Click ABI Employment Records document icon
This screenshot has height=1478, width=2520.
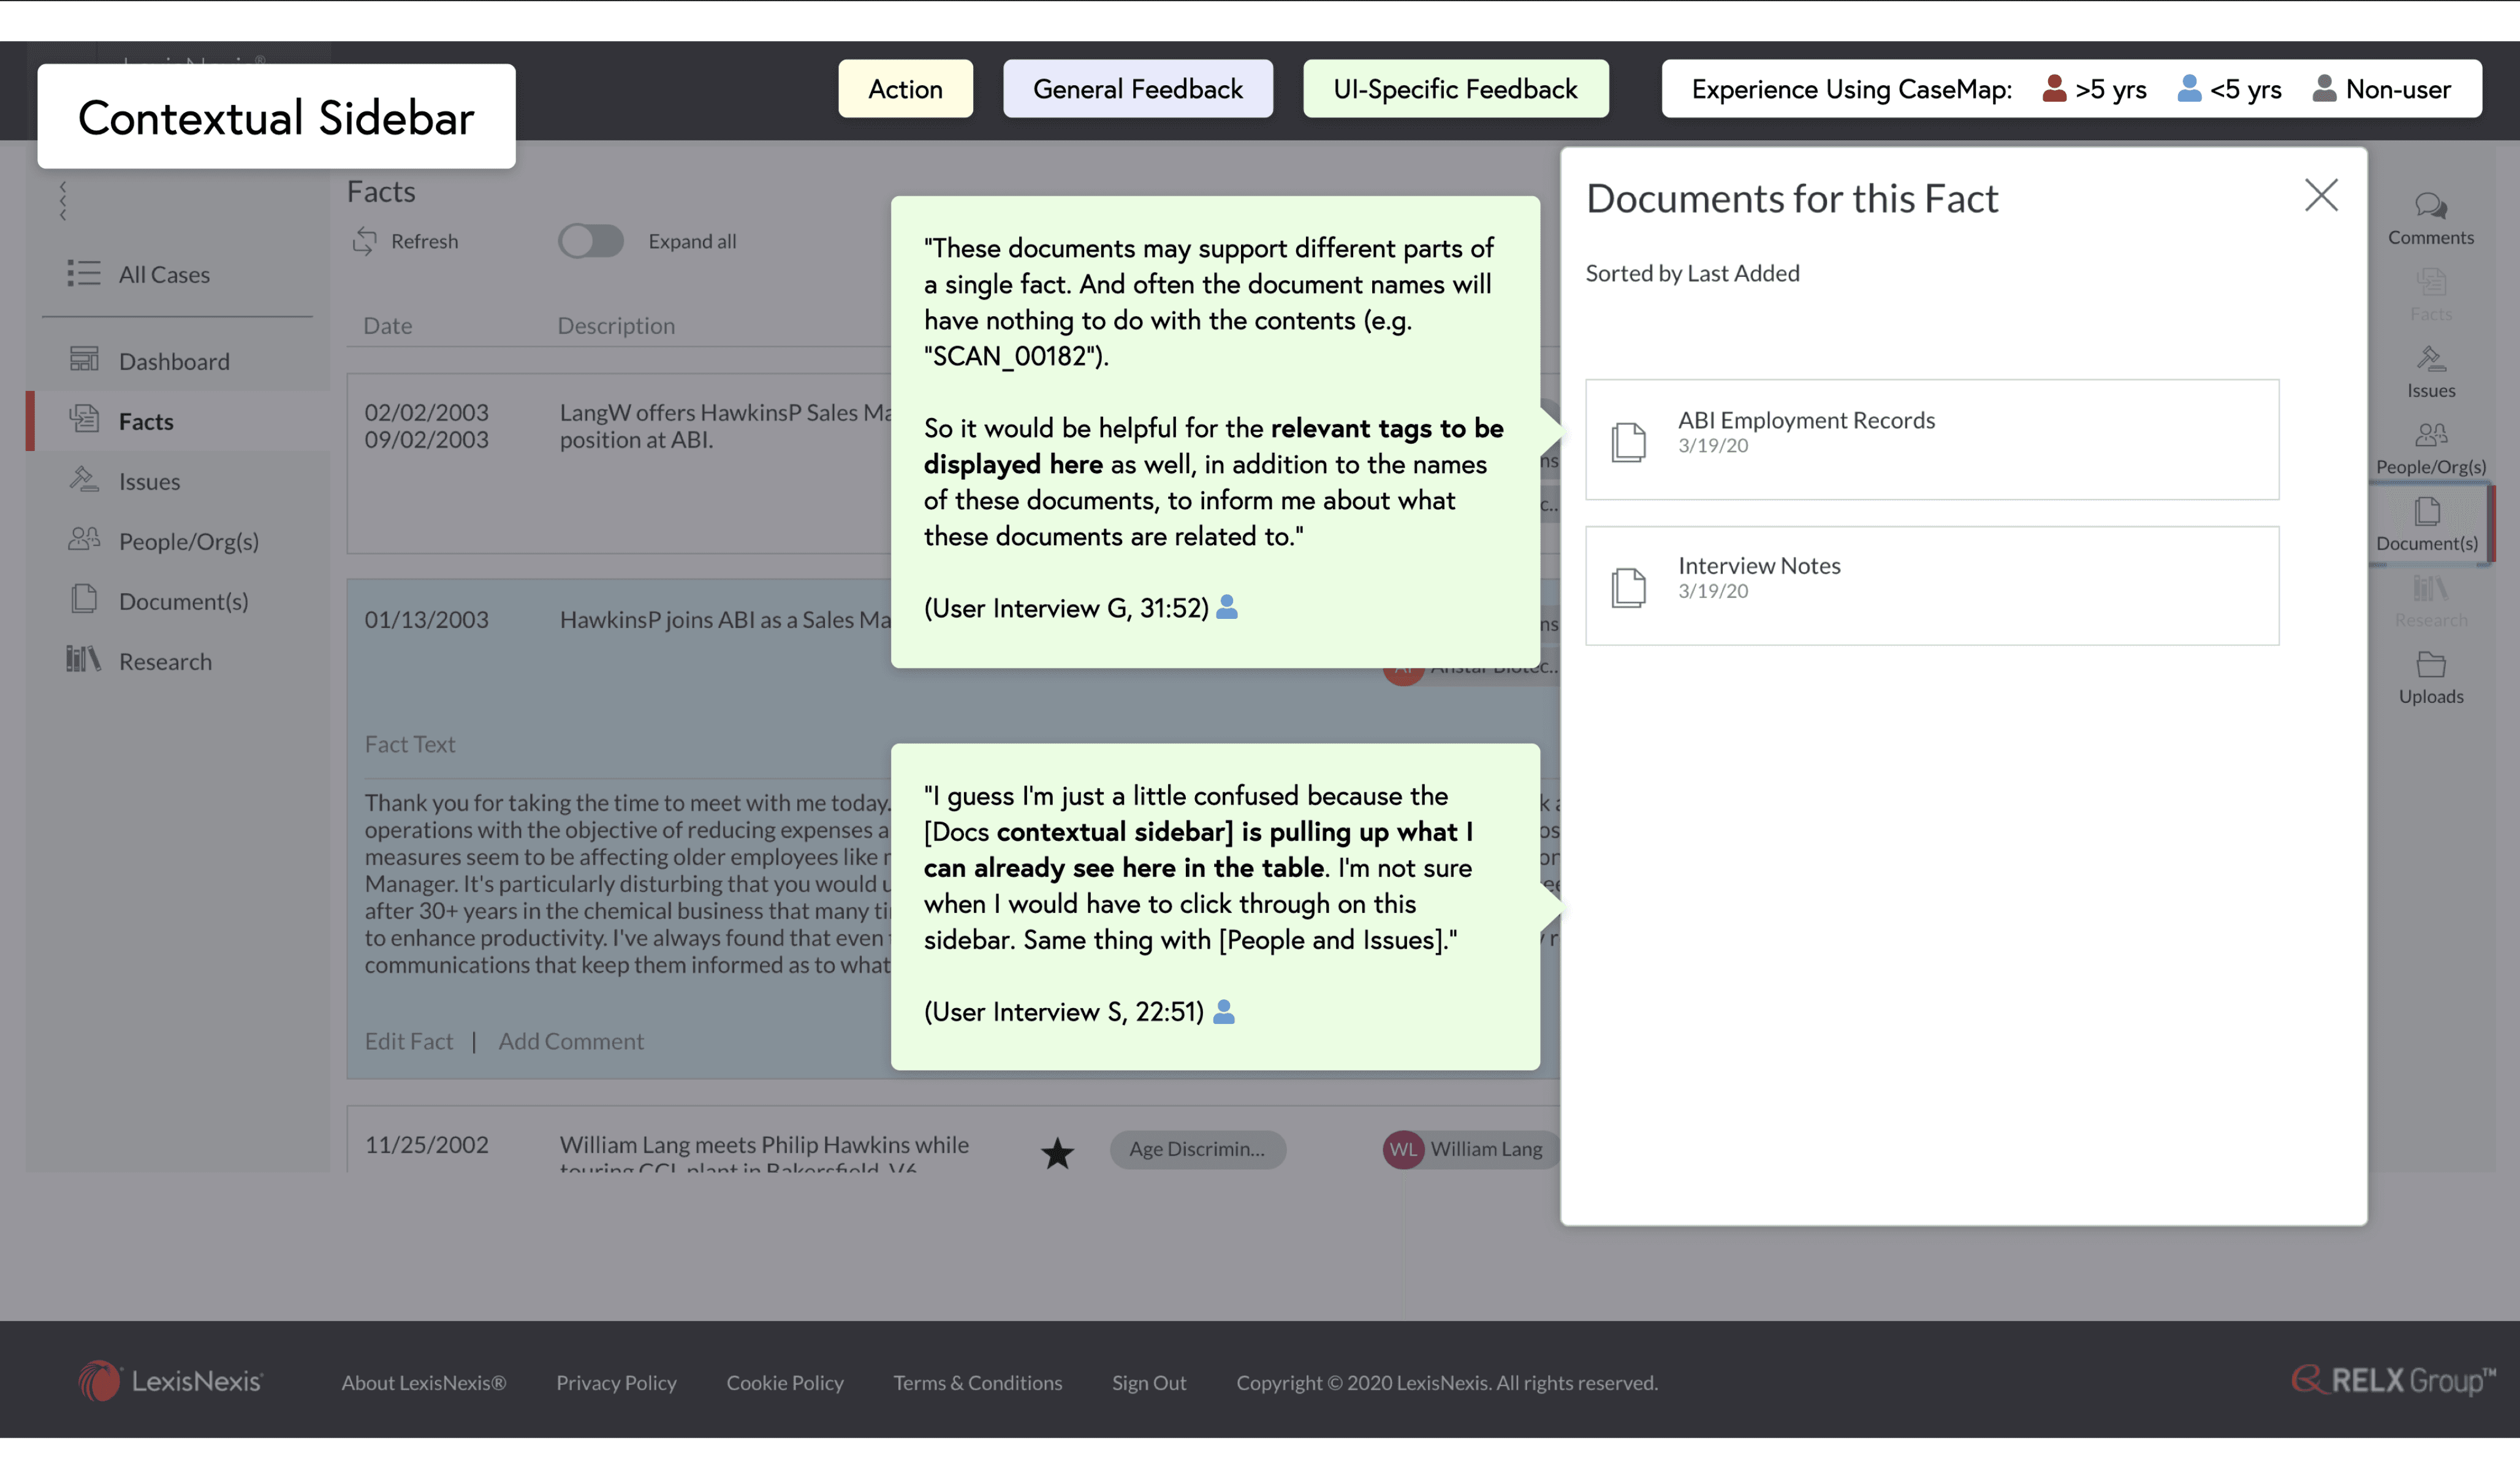point(1628,441)
